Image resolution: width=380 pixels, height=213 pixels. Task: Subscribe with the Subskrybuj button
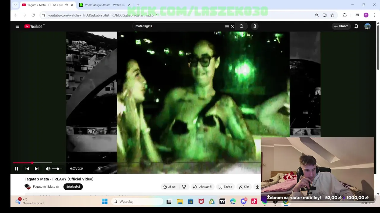[73, 187]
